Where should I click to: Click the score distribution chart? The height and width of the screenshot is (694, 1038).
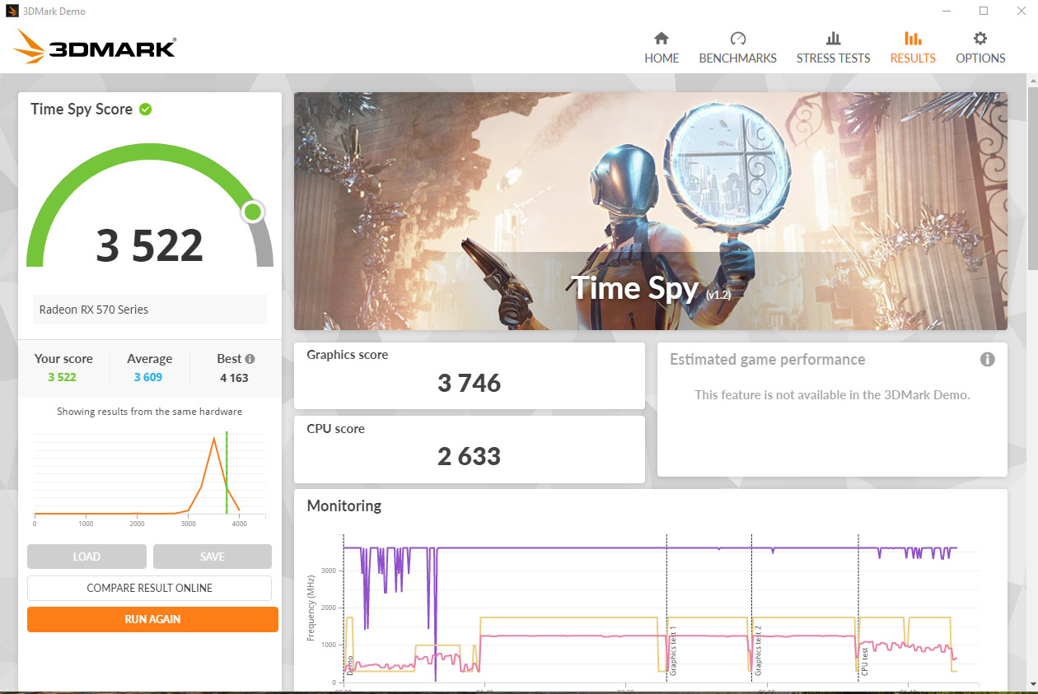(x=150, y=479)
